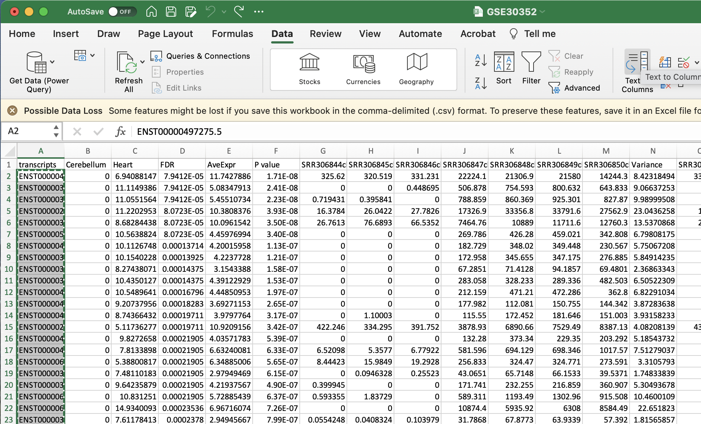
Task: Cancel the formula bar entry with X
Action: pyautogui.click(x=77, y=132)
